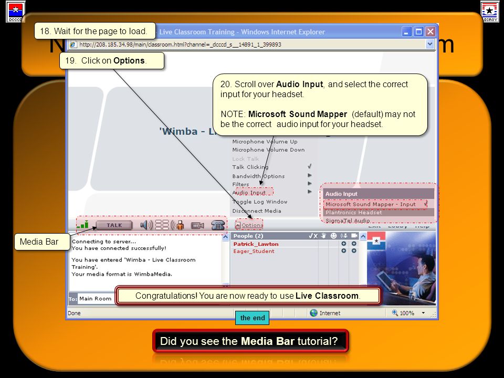Screen dimensions: 504x378
Task: Expand the Bandwidth Options submenu arrow
Action: tap(310, 175)
